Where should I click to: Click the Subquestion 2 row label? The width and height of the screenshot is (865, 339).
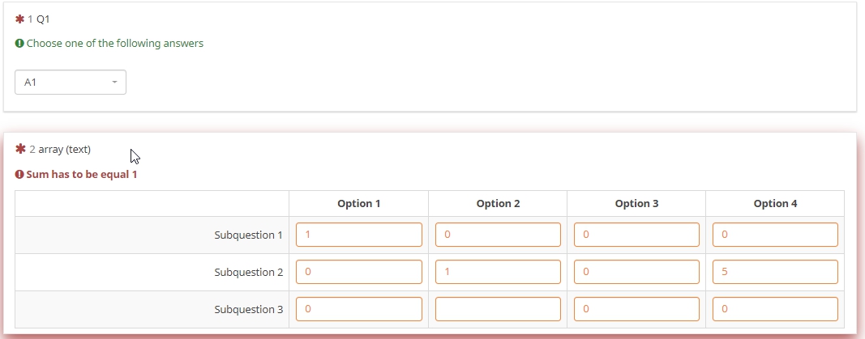click(248, 273)
